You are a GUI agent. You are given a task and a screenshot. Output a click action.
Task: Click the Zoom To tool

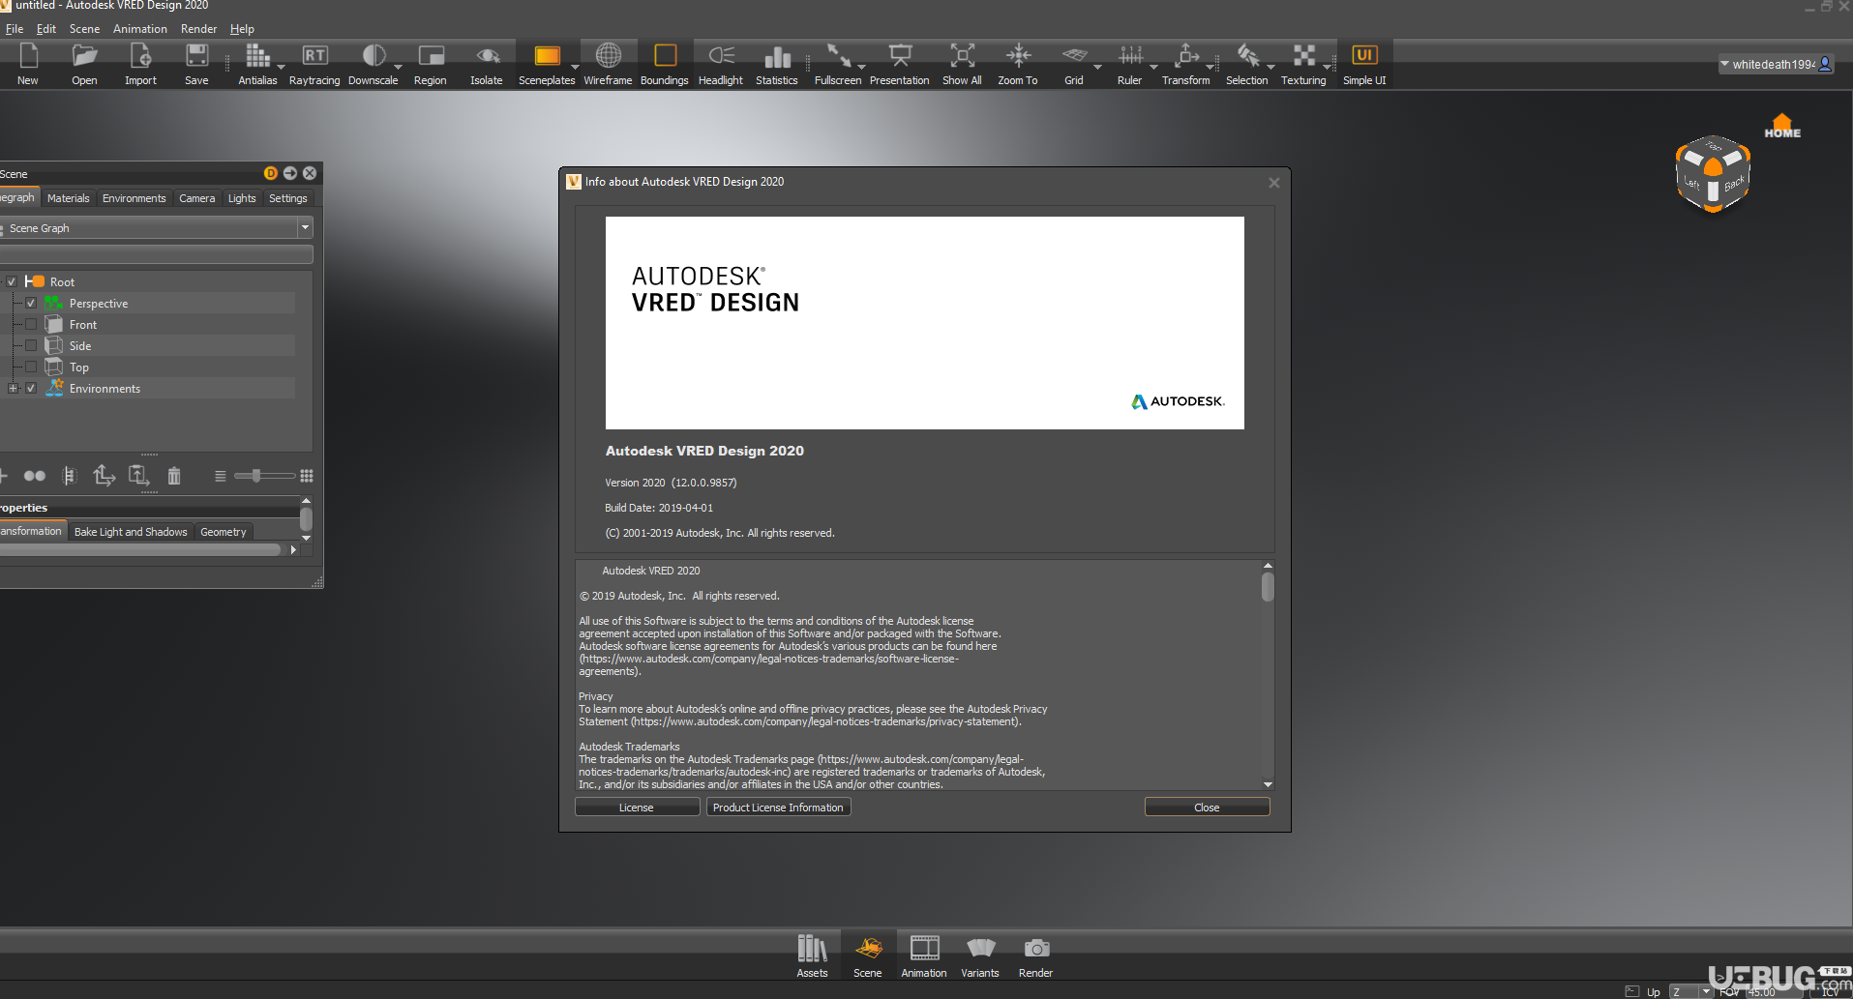(x=1018, y=64)
